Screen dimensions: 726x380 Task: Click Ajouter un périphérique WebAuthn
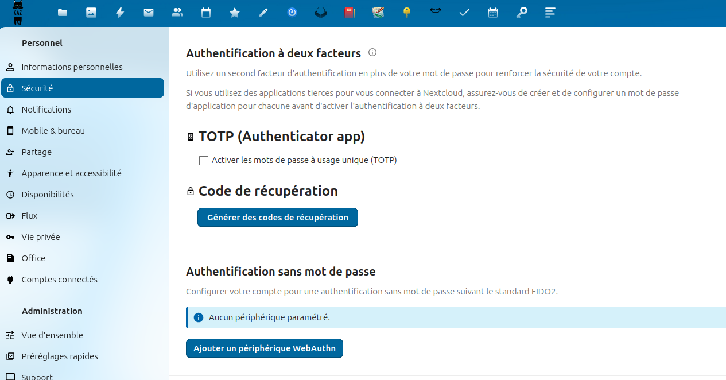[x=265, y=348]
